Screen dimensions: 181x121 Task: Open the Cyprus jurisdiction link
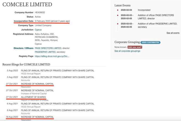(x=38, y=30)
